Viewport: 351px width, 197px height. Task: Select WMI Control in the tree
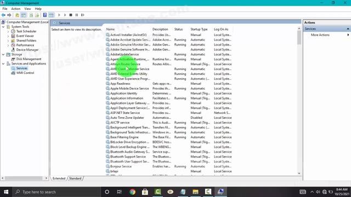25,73
